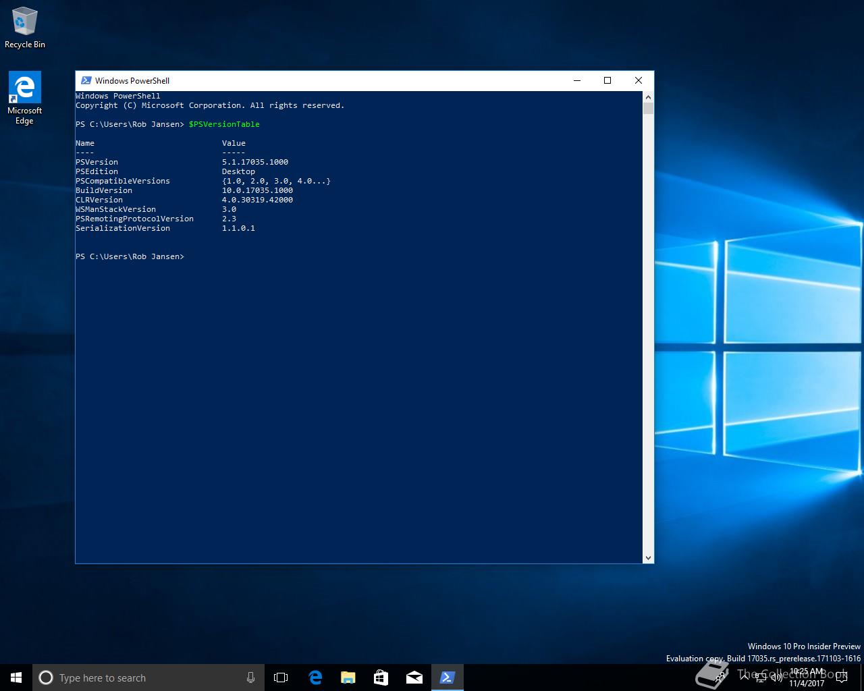Click the last PS C:\Users\Rob Jansen> prompt
The height and width of the screenshot is (691, 864).
[130, 256]
